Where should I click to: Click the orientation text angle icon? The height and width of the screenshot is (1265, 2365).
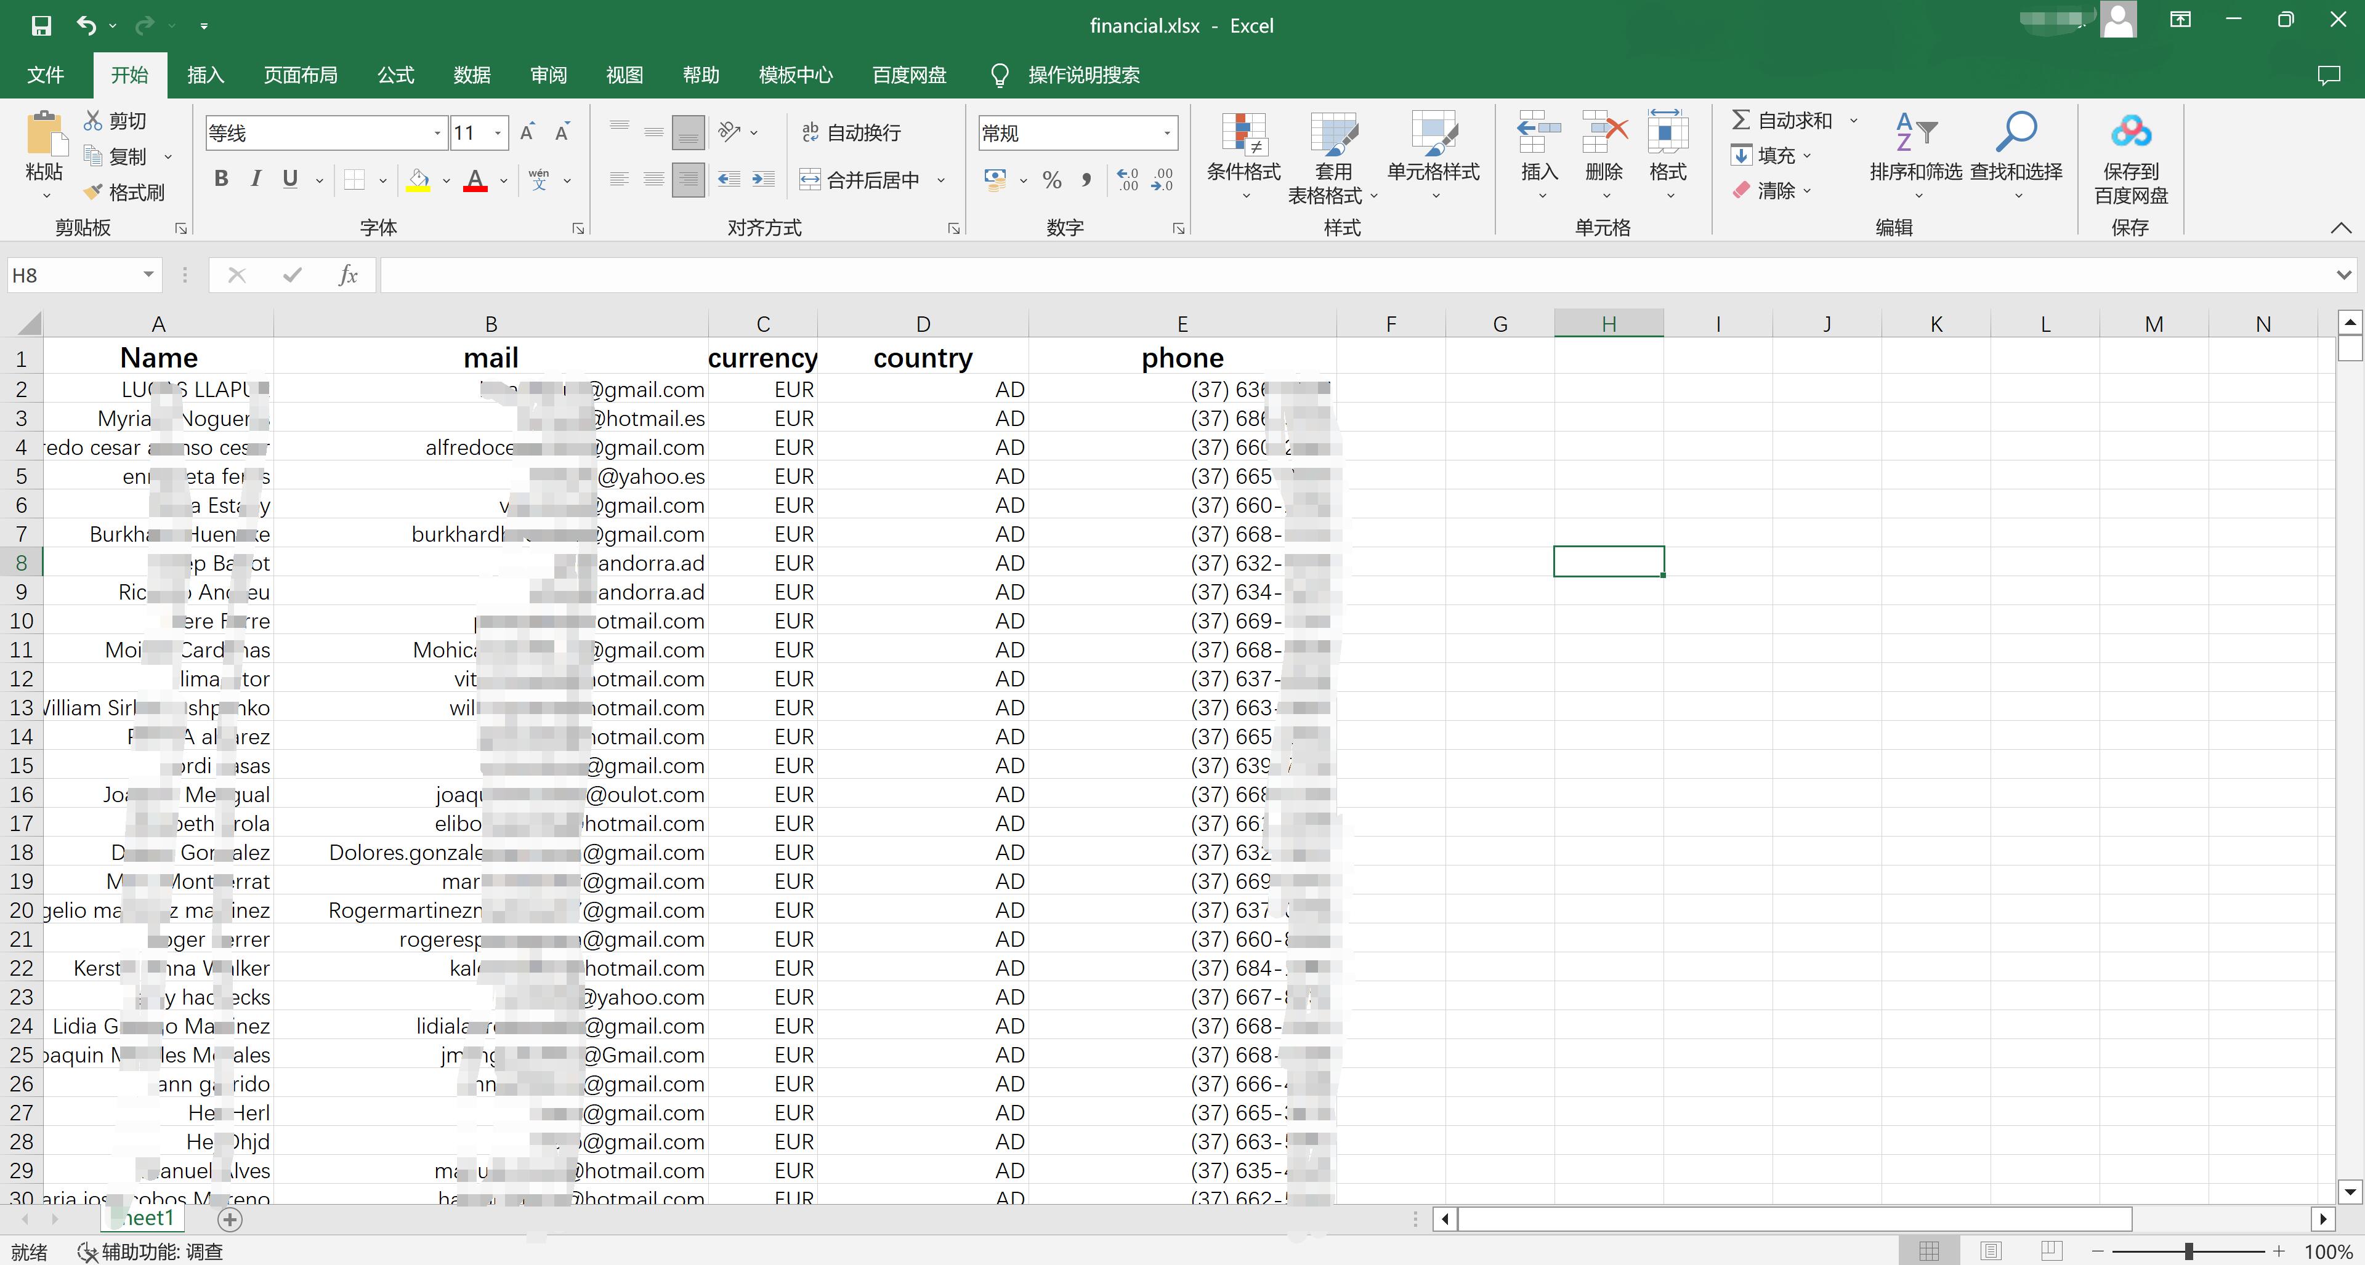pyautogui.click(x=730, y=132)
